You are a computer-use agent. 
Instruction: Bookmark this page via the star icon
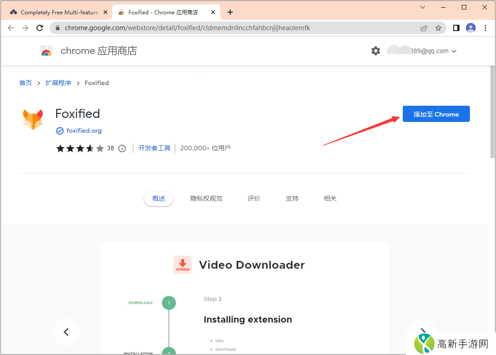pos(438,27)
